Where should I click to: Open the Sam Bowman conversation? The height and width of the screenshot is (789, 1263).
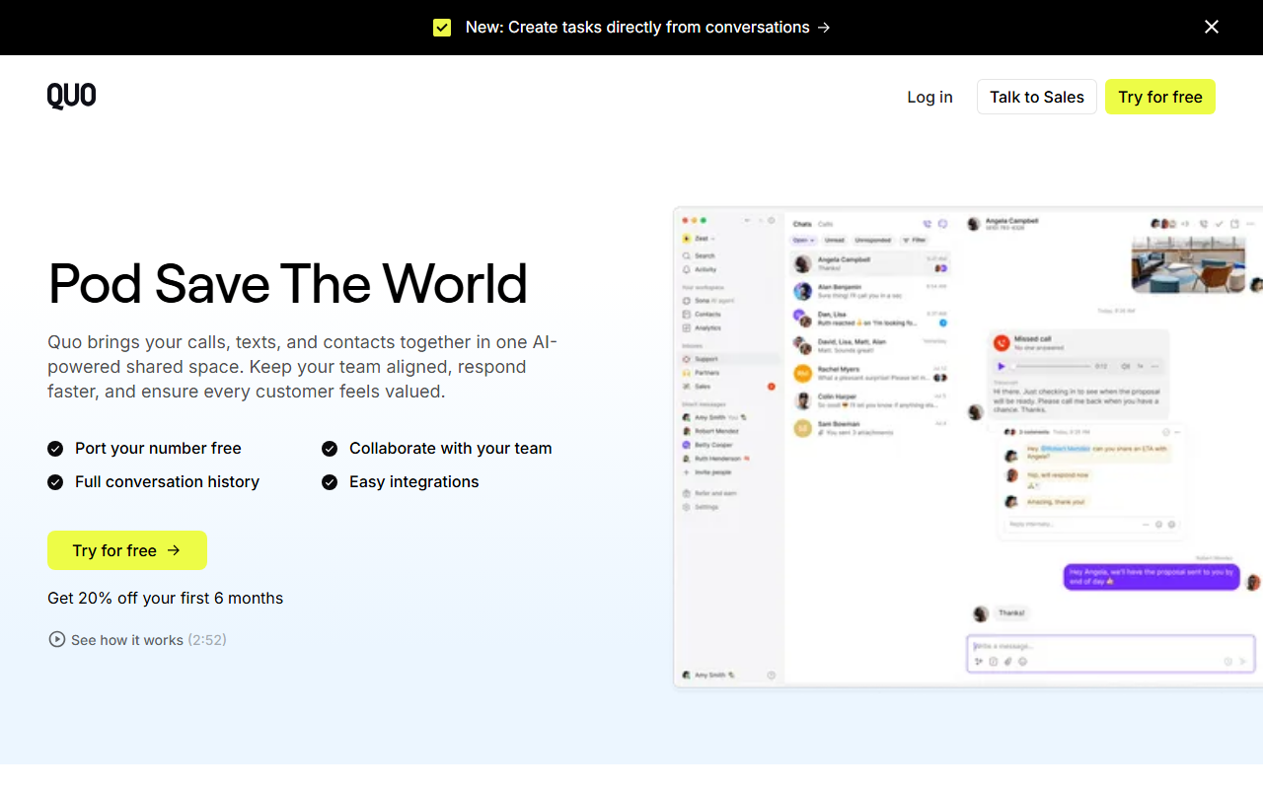pyautogui.click(x=870, y=428)
